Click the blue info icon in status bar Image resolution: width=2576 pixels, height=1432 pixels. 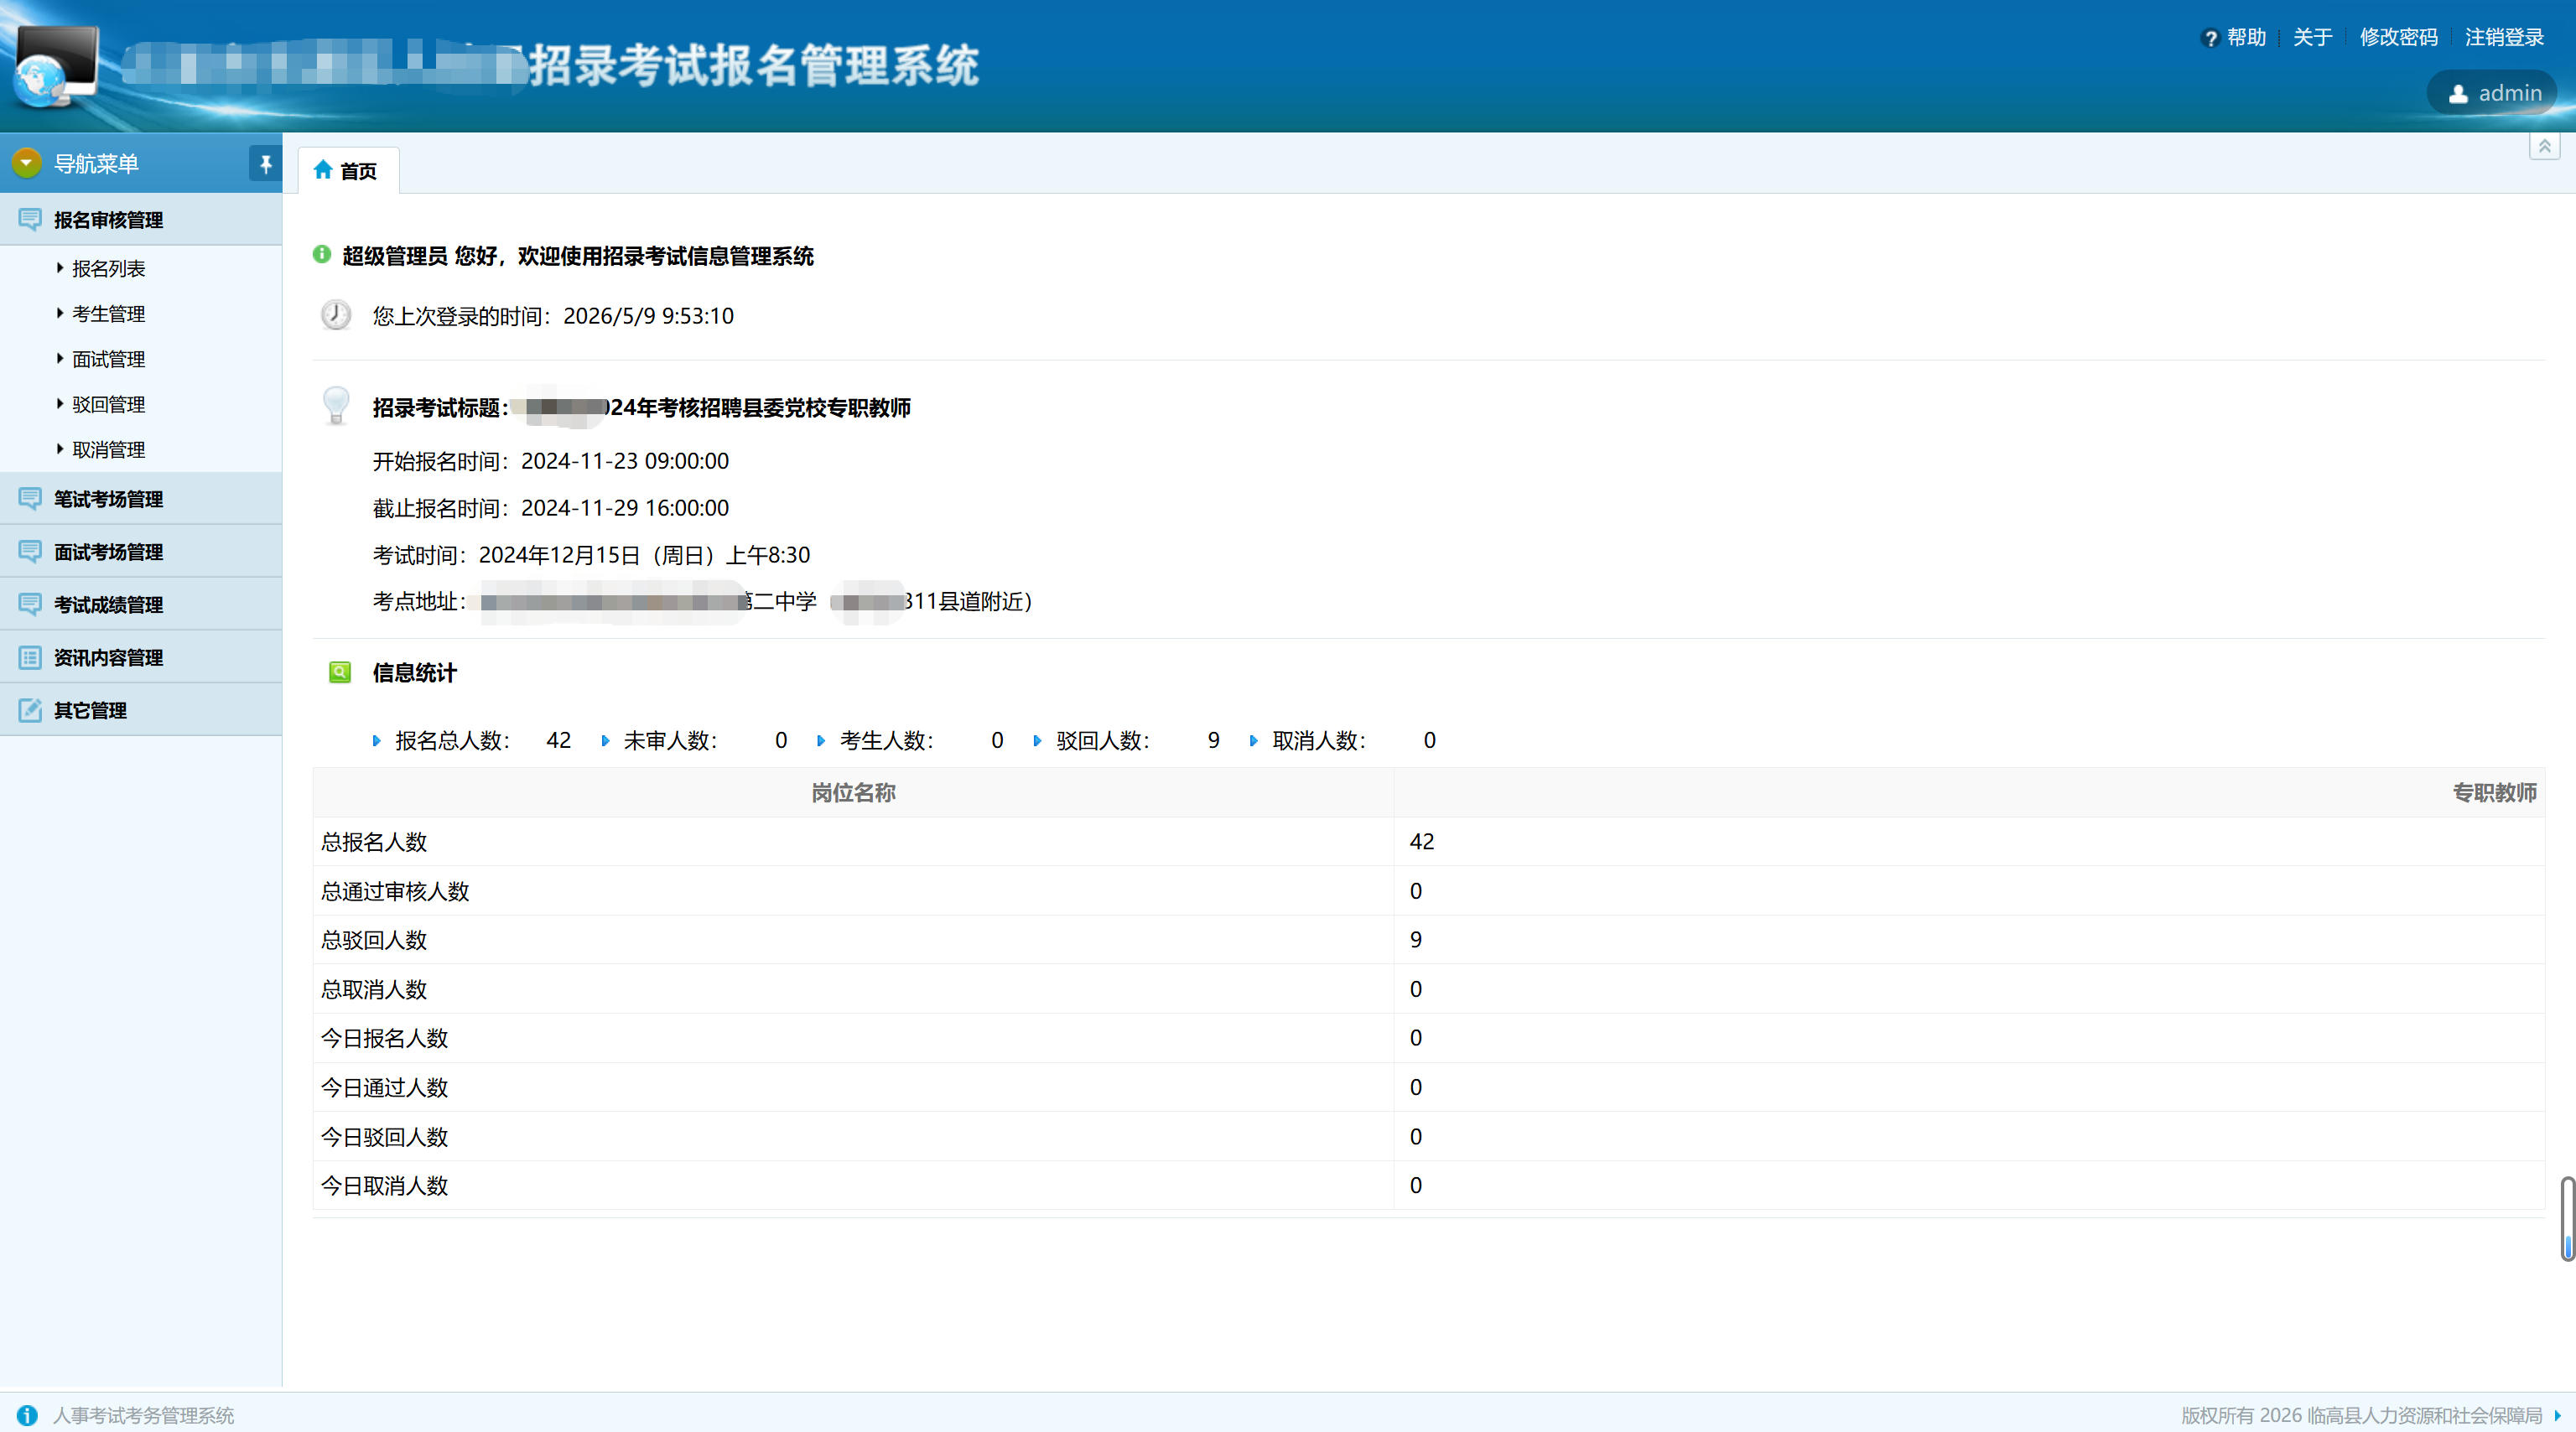(x=27, y=1415)
